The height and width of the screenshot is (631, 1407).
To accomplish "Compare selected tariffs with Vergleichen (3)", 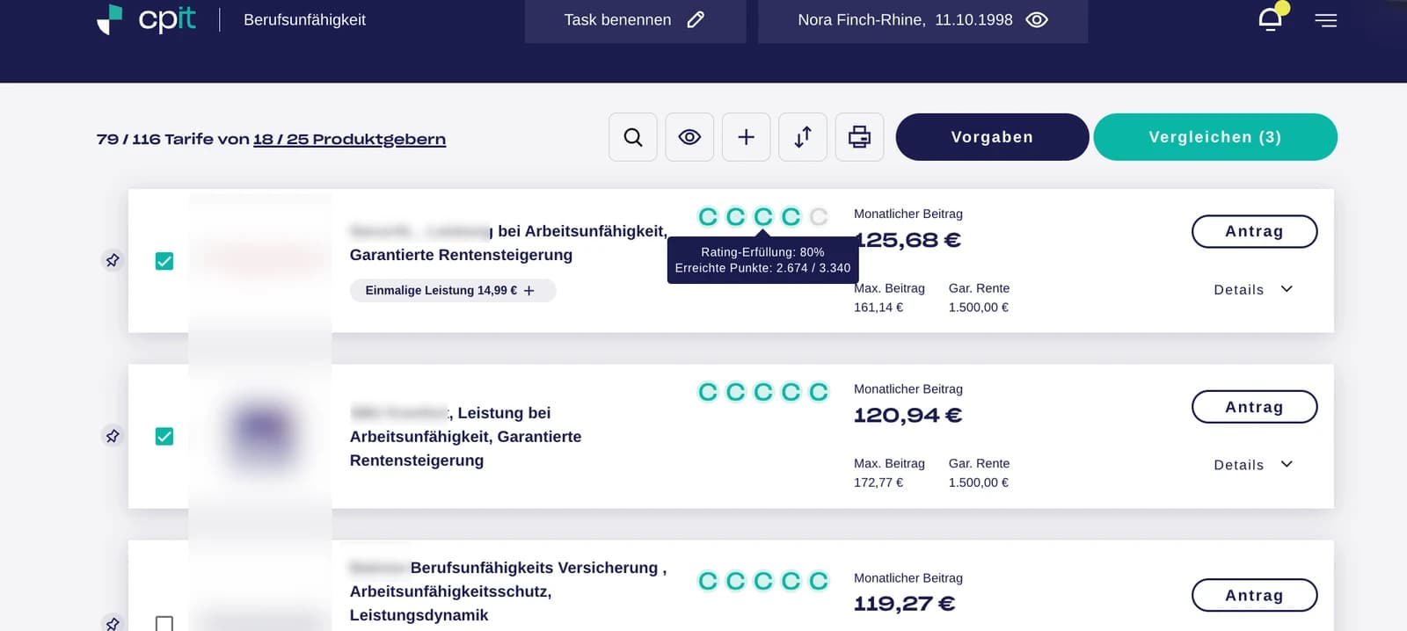I will pos(1215,137).
